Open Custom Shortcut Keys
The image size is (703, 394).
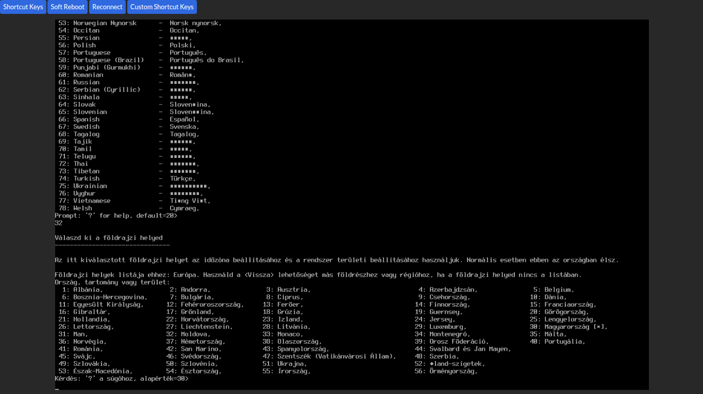162,7
